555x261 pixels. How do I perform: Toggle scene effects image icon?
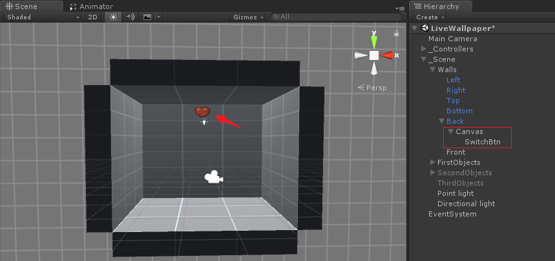147,17
